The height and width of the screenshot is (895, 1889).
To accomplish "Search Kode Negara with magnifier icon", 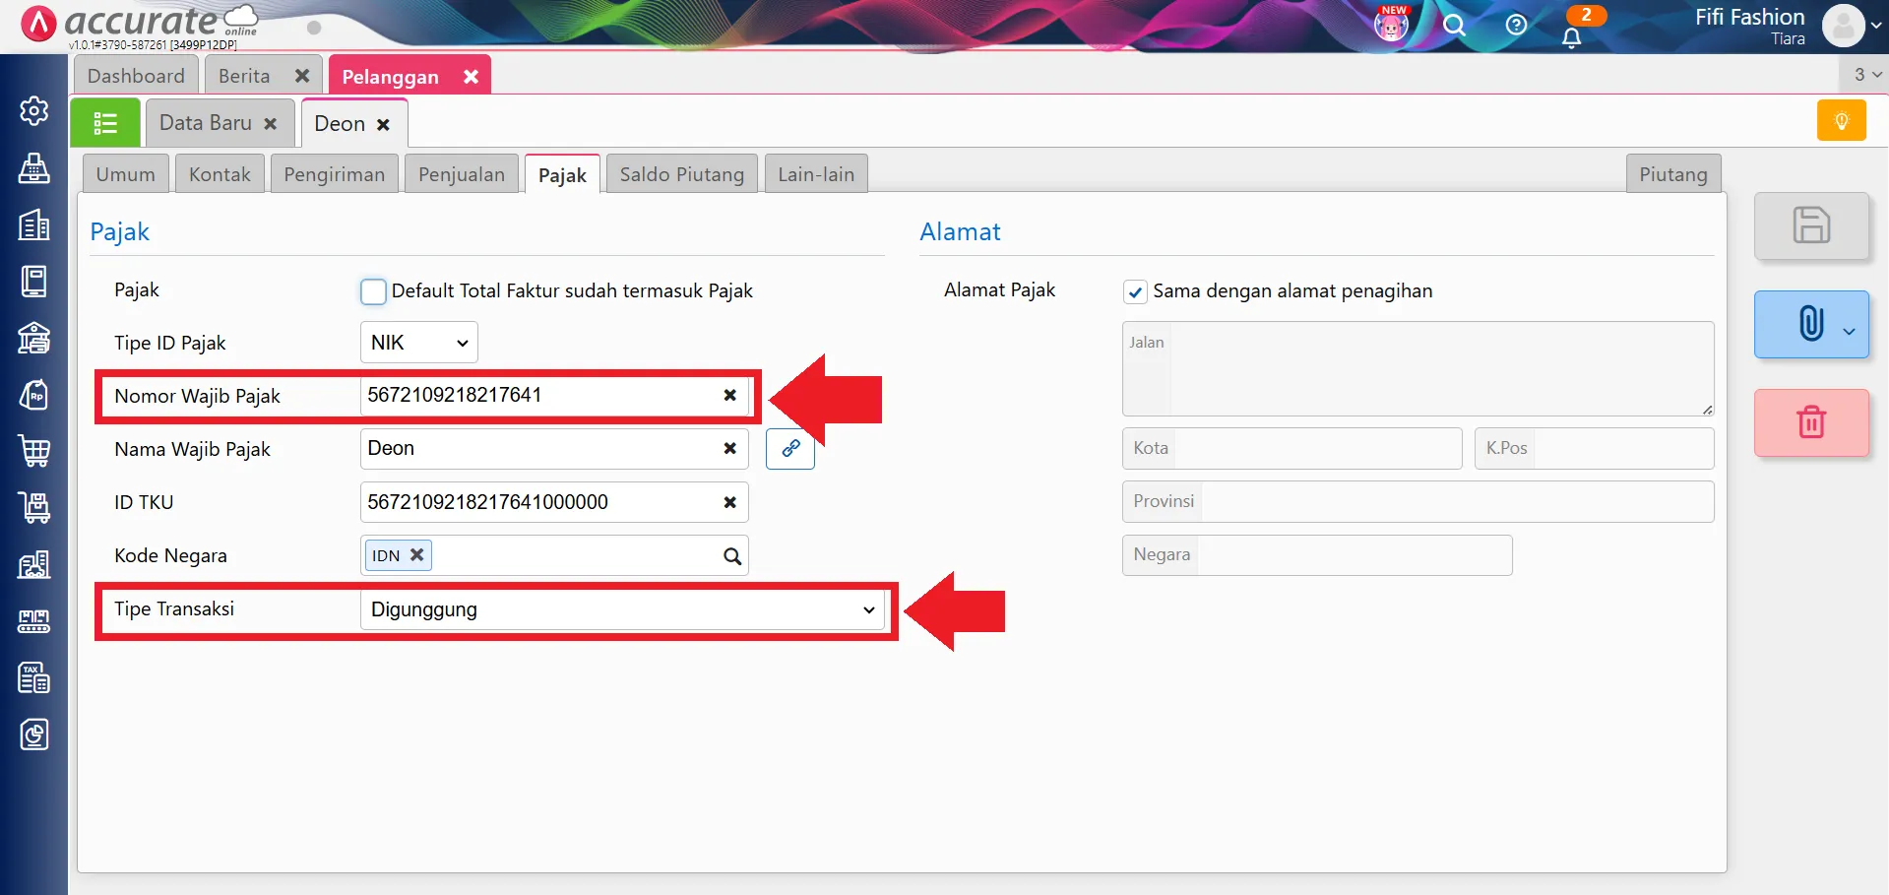I will (732, 556).
